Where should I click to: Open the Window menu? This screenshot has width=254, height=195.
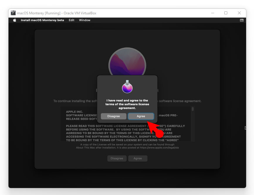(x=85, y=20)
